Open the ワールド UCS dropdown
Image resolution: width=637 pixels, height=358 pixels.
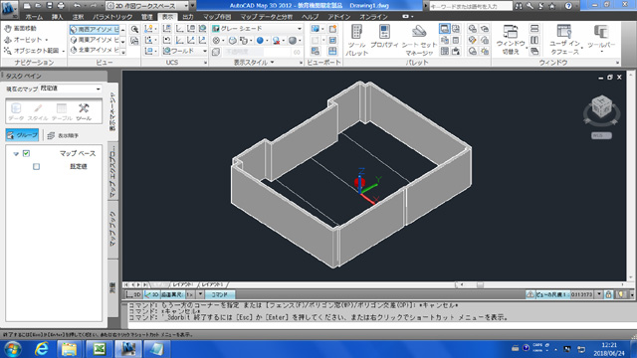click(x=185, y=51)
